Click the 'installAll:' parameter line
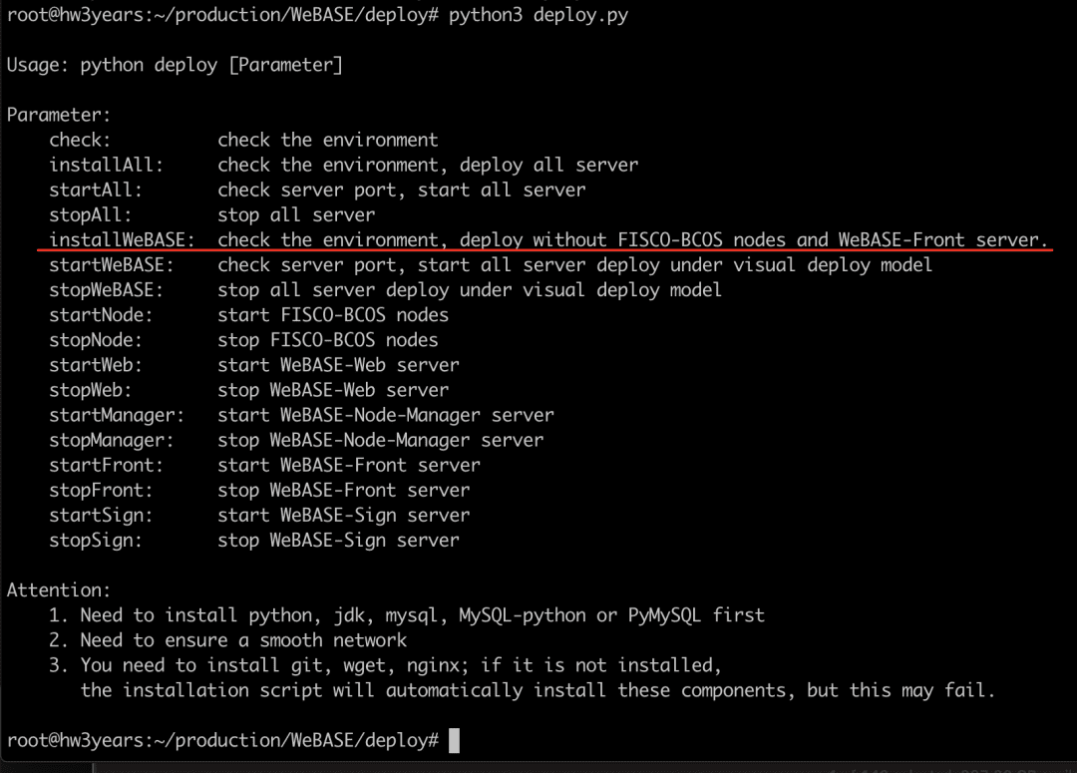 343,165
